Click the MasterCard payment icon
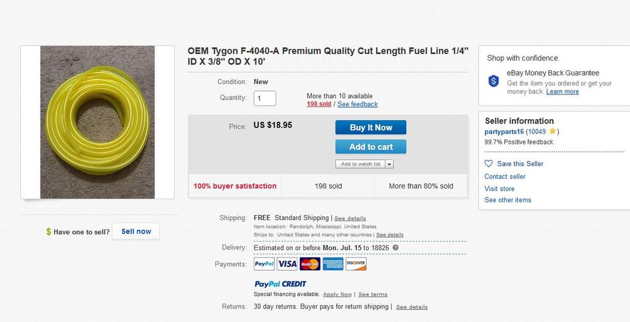The width and height of the screenshot is (630, 322). click(x=310, y=264)
